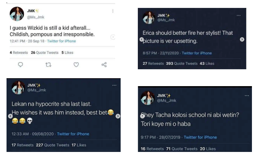Click the right arrow on the Lekan tweet
Image resolution: width=254 pixels, height=154 pixels.
[x=117, y=116]
